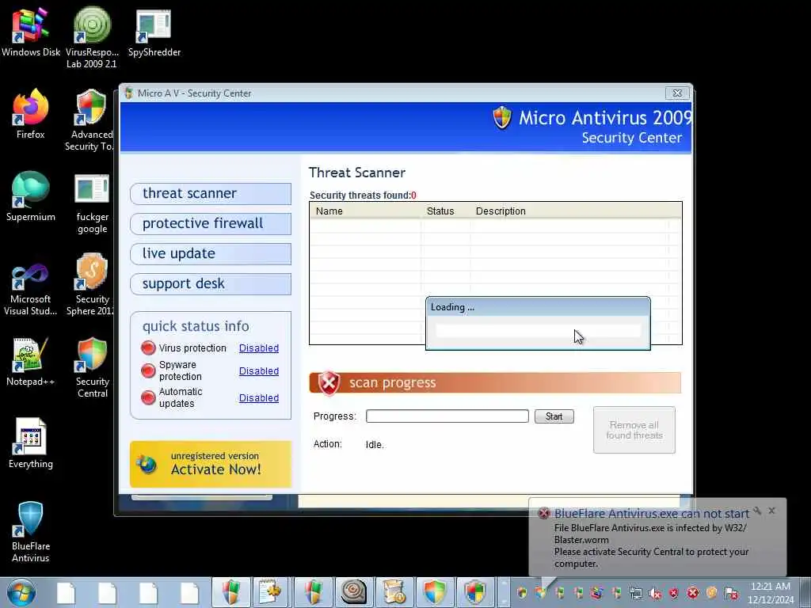Viewport: 811px width, 608px height.
Task: Click the taskbar clock showing 12:21 AM
Action: [x=770, y=592]
